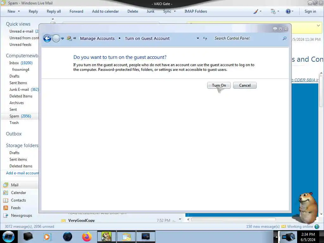
Task: Open IMAP Folders
Action: click(x=196, y=11)
